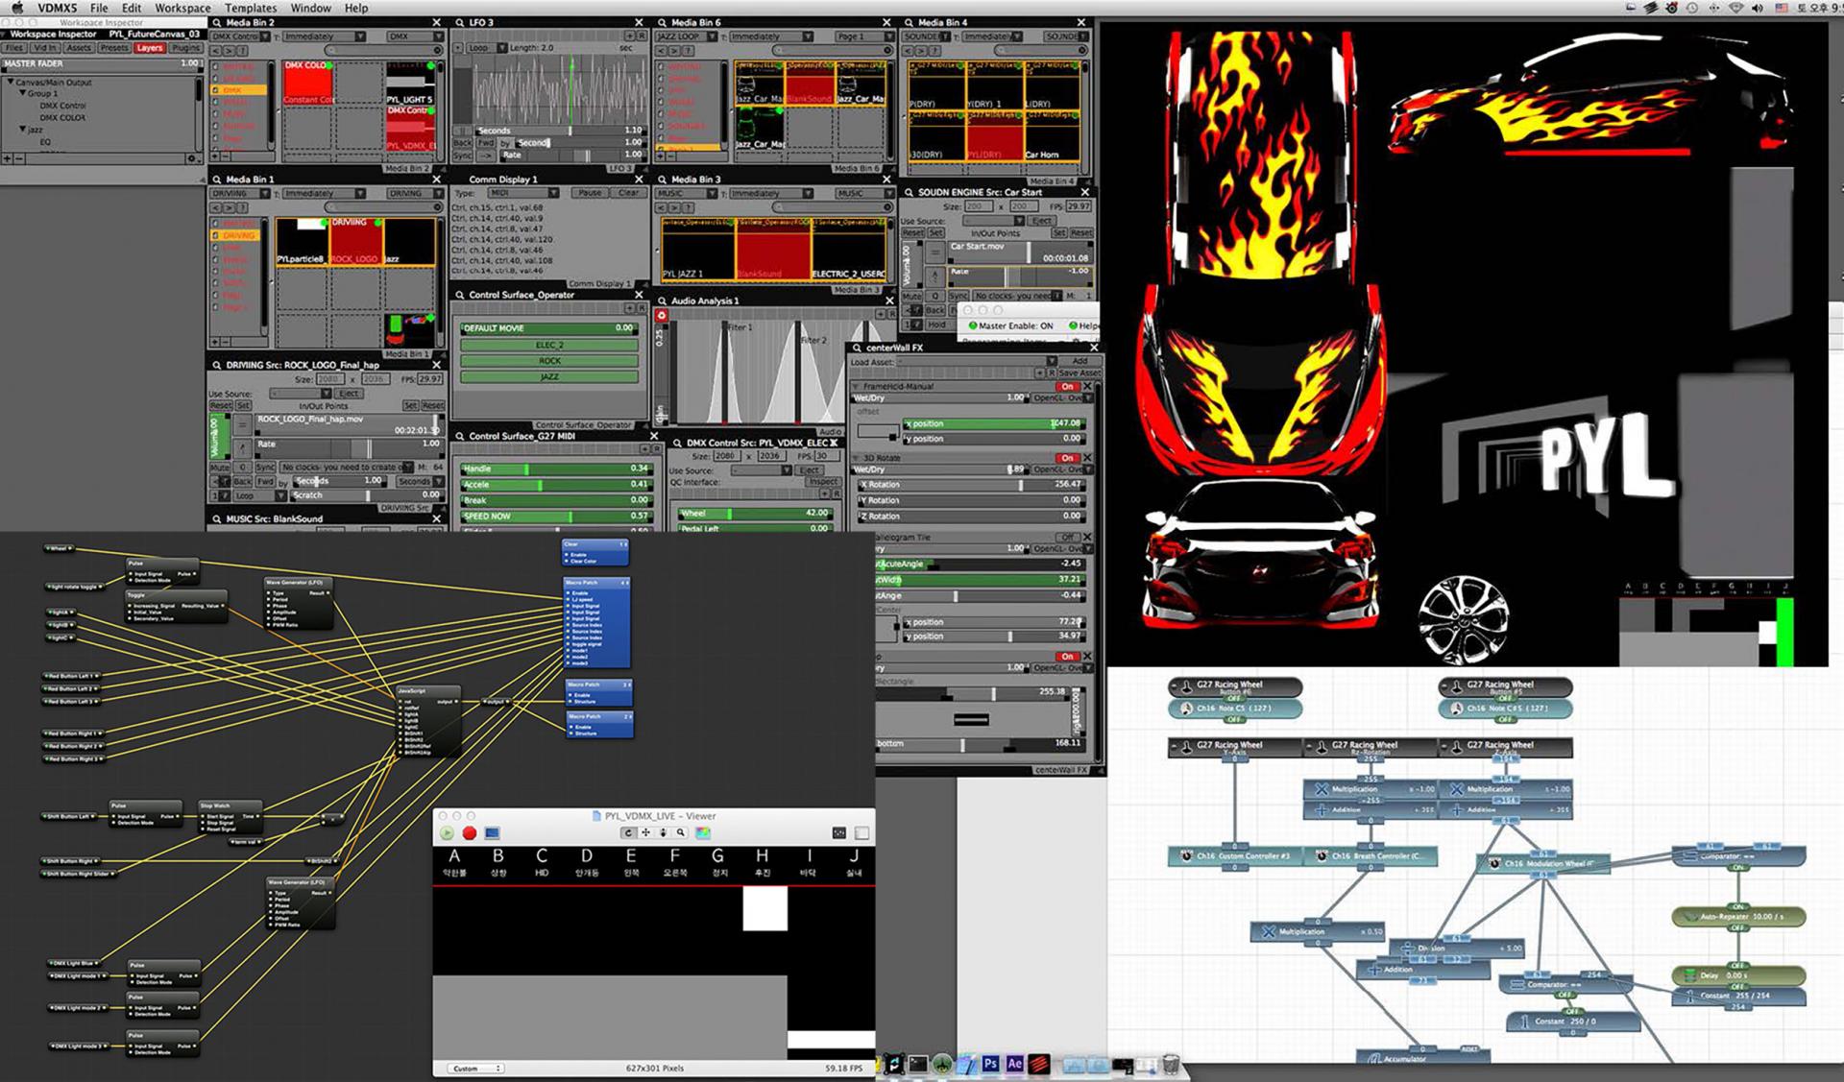The height and width of the screenshot is (1082, 1844).
Task: Click the MASTER FADER slider
Action: pyautogui.click(x=102, y=63)
